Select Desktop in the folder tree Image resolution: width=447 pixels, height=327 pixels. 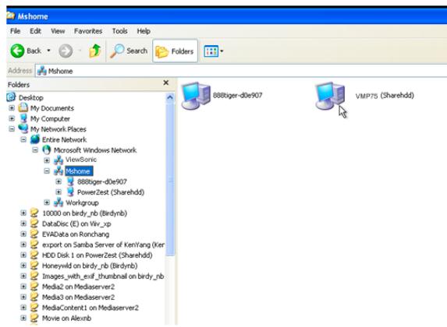click(30, 97)
